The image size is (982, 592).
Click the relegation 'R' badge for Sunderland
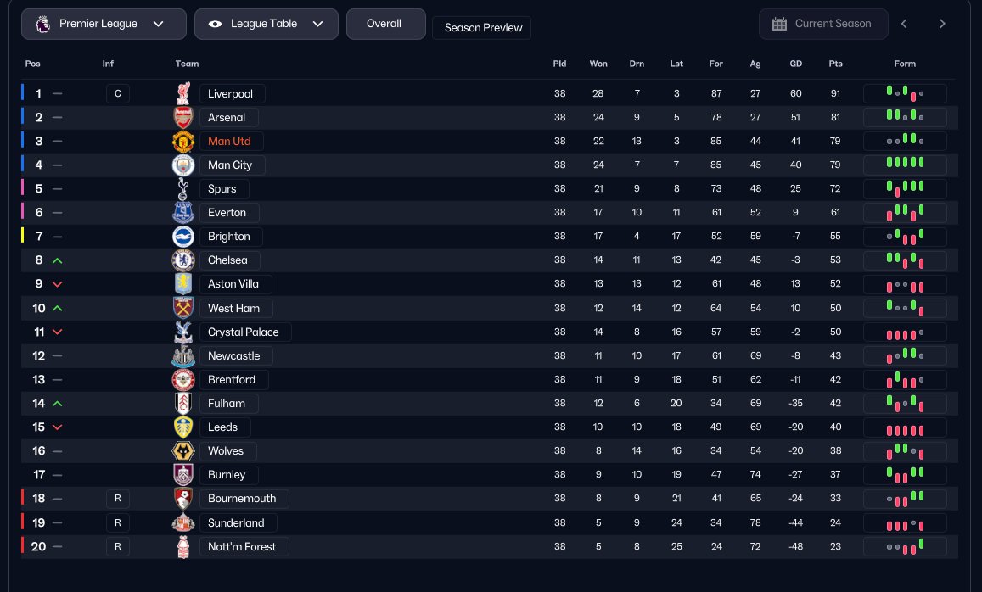tap(118, 522)
